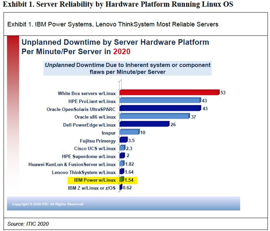Click the 'Source: ITIC 2020' text
Image resolution: width=270 pixels, height=231 pixels.
point(28,224)
